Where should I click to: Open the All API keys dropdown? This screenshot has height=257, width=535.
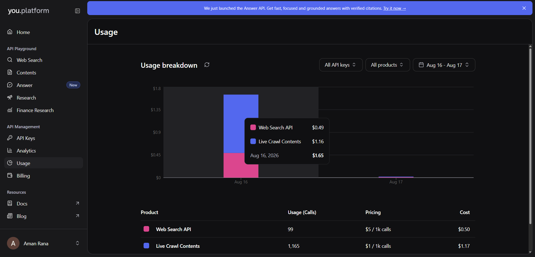point(341,65)
